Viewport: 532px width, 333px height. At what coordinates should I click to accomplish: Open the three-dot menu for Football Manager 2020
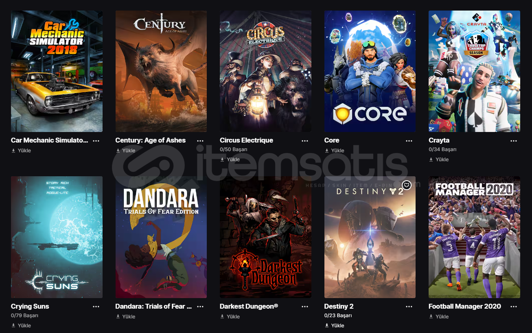(514, 307)
